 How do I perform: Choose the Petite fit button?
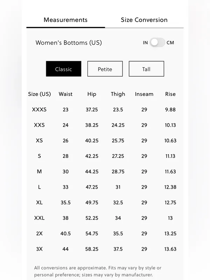click(105, 69)
